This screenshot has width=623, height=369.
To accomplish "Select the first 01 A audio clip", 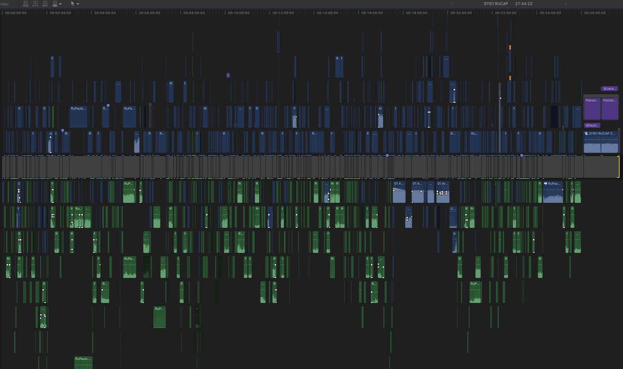I will click(x=399, y=192).
